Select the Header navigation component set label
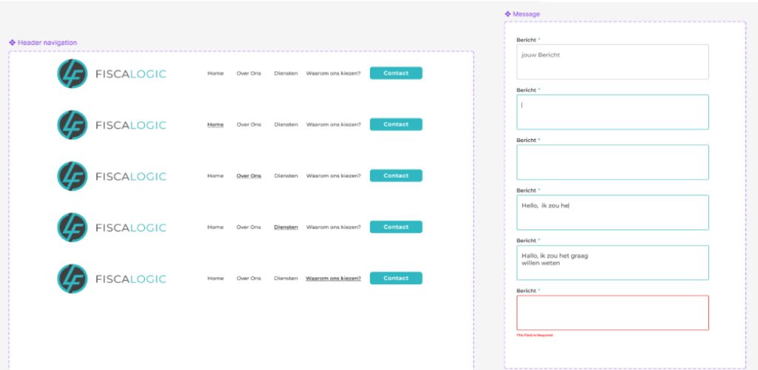The image size is (758, 370). pyautogui.click(x=47, y=42)
